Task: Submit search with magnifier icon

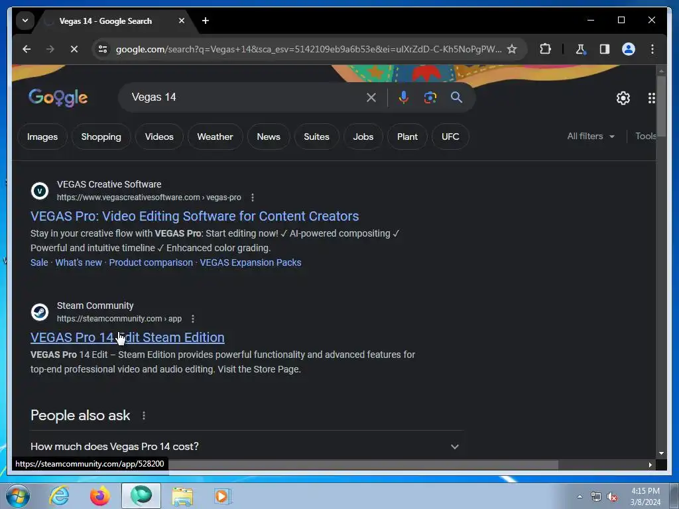Action: tap(456, 97)
